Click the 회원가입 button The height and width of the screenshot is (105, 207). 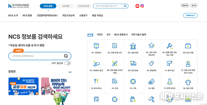point(185,5)
